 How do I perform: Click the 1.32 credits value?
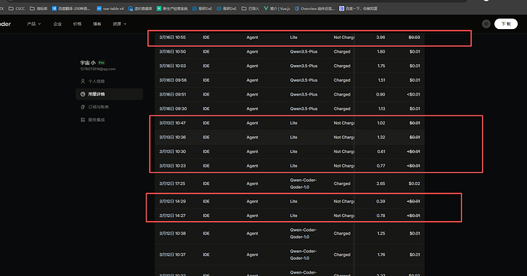click(x=381, y=138)
